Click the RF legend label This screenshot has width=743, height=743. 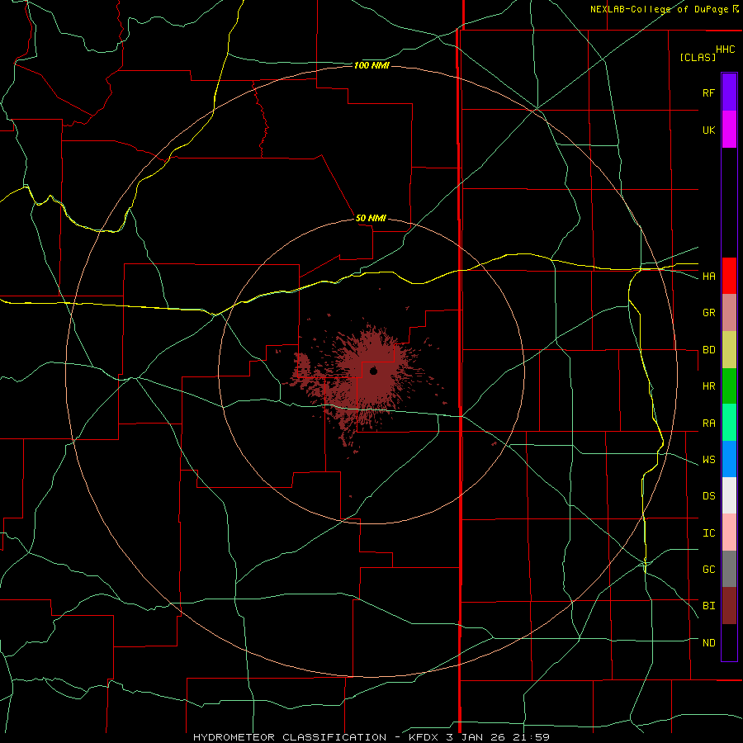point(708,92)
